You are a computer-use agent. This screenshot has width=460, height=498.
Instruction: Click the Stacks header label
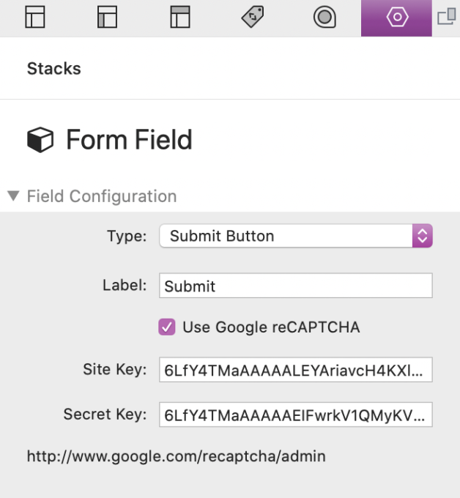[x=53, y=69]
